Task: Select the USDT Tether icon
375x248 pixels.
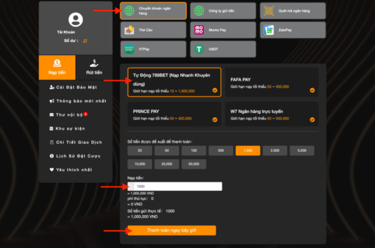Action: coord(199,49)
